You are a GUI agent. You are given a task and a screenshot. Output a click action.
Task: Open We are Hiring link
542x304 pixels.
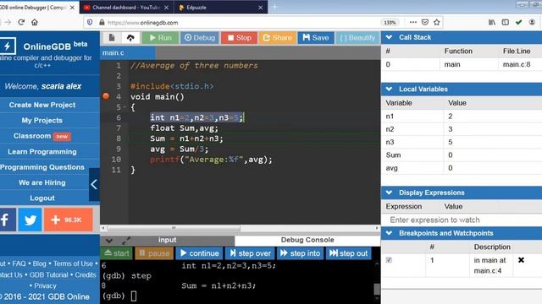pyautogui.click(x=42, y=182)
